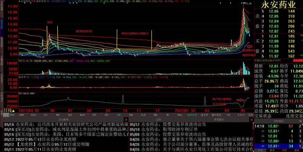Select the KDJ indicator
Screen dimensions: 303x152
click(x=70, y=115)
